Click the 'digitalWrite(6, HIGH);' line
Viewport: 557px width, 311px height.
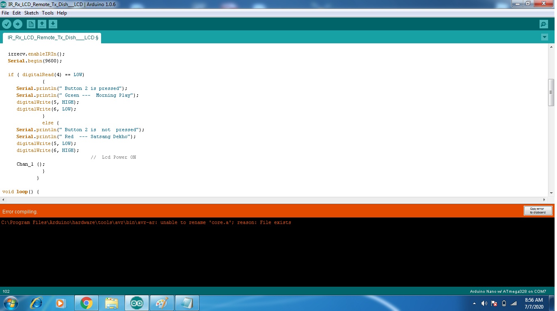(x=48, y=150)
